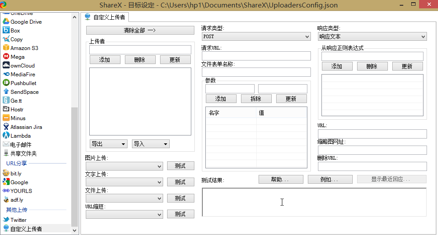Select the Google Drive icon in sidebar
Image resolution: width=438 pixels, height=235 pixels.
[6, 21]
